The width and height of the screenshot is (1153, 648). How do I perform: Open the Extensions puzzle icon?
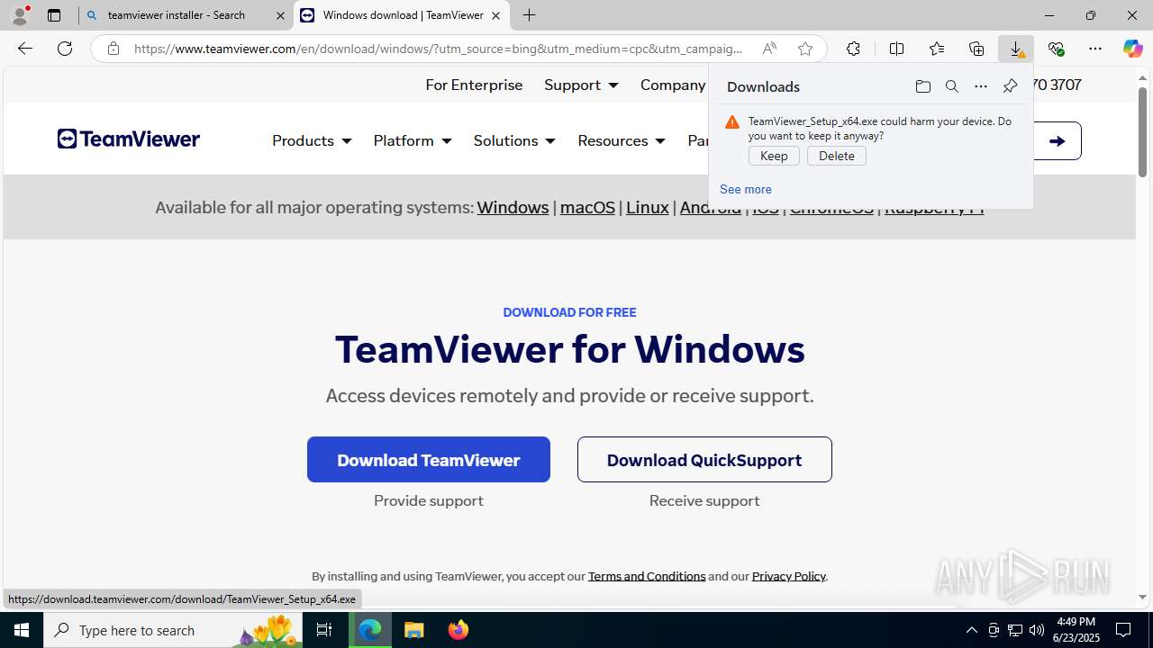(x=853, y=49)
